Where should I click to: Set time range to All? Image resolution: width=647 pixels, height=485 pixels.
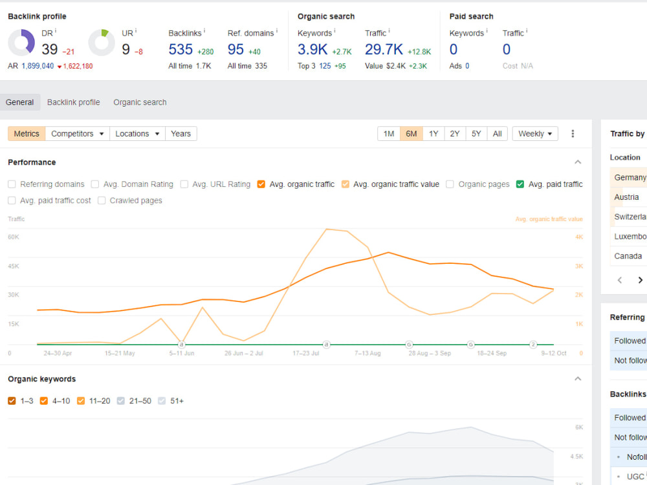497,134
